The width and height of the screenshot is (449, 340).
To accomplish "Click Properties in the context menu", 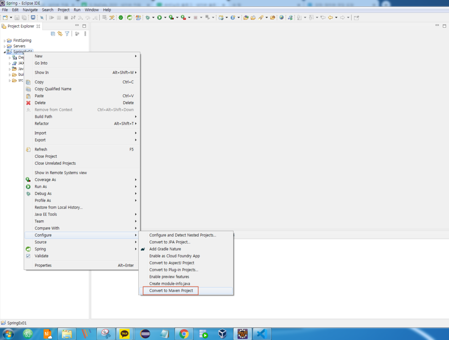I will (x=82, y=265).
